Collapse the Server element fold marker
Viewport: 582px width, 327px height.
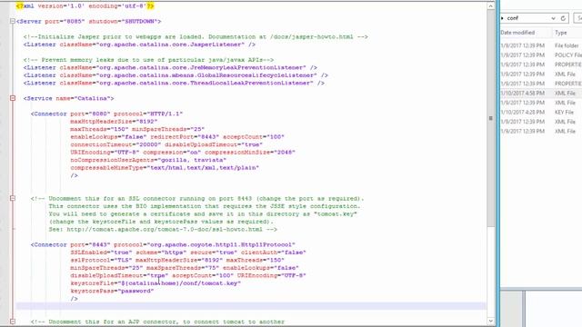13,22
